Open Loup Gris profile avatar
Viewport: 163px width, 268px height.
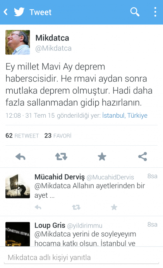[x=18, y=234]
